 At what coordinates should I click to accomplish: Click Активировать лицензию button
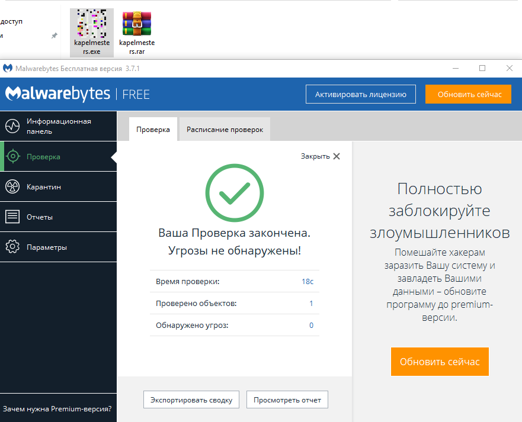click(x=360, y=95)
